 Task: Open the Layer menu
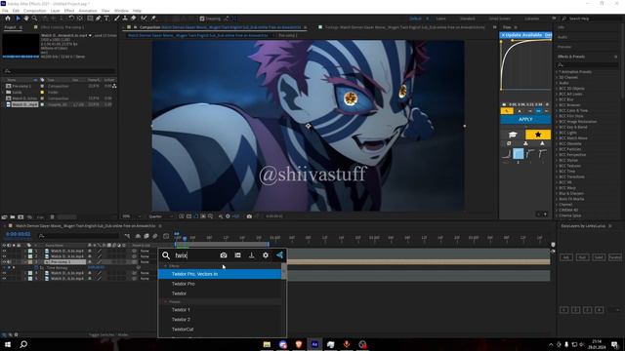(55, 11)
